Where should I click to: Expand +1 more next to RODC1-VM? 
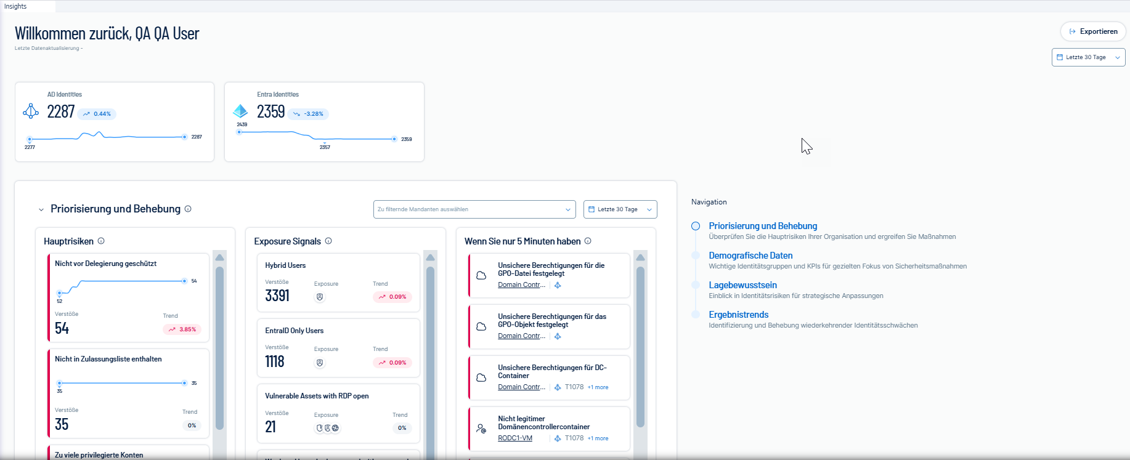[x=598, y=438]
